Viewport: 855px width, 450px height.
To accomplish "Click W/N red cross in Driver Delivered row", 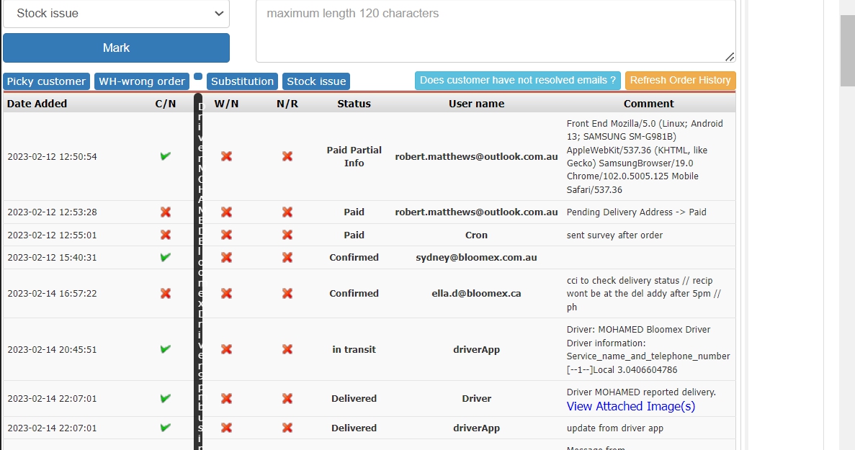I will [226, 398].
